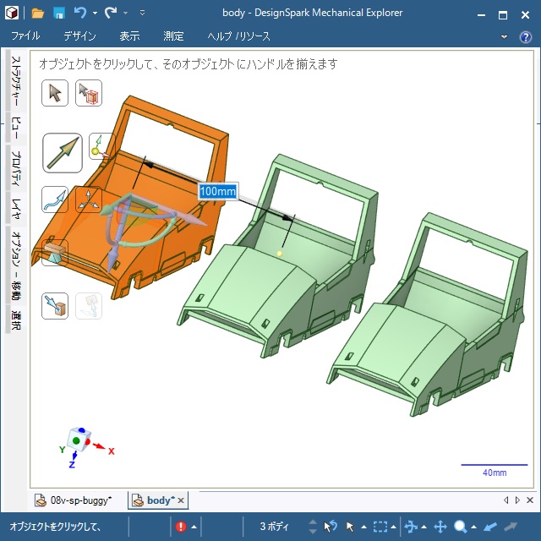Image resolution: width=541 pixels, height=541 pixels.
Task: Select the component selection tool guide
Action: 89,93
